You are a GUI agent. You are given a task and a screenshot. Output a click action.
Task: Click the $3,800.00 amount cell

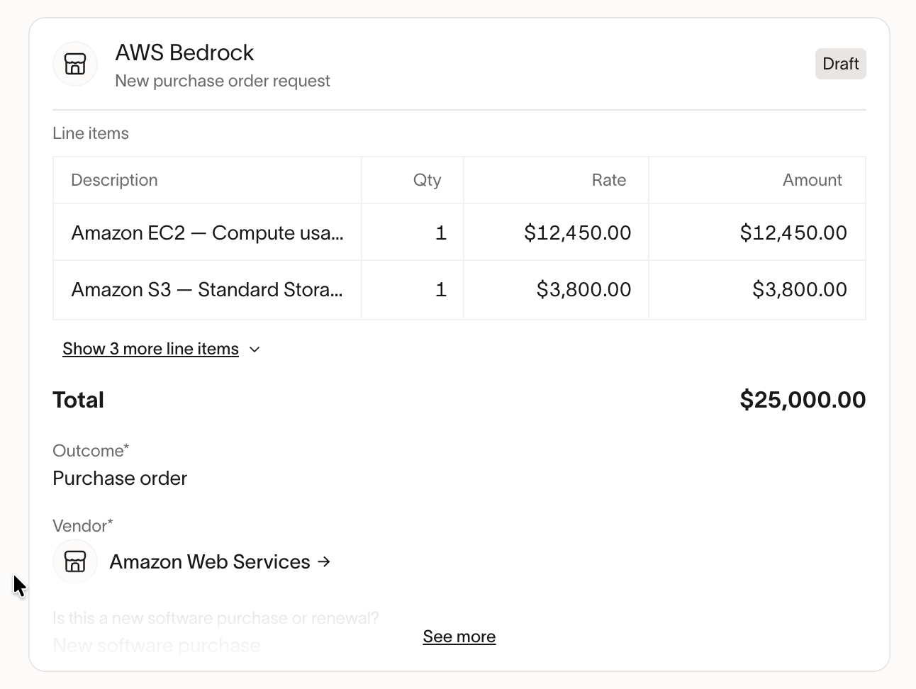click(757, 289)
